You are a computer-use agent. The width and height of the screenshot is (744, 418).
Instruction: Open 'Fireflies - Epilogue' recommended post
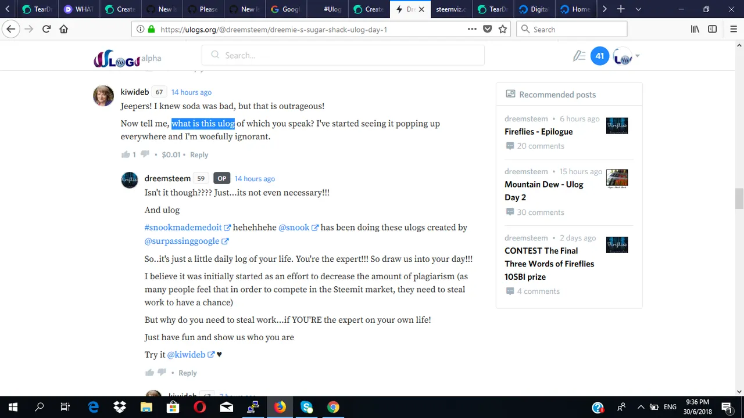tap(539, 132)
